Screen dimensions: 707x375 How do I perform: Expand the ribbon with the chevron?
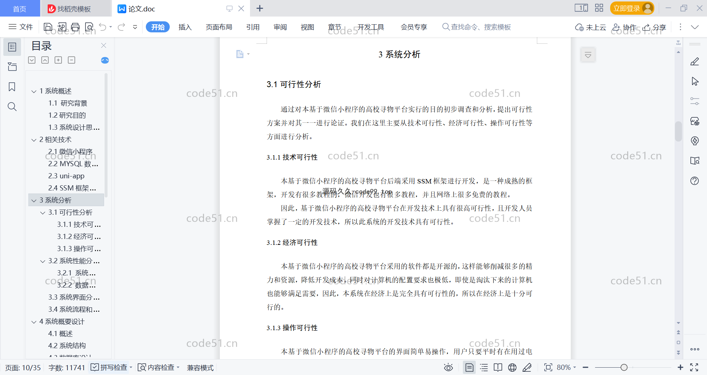694,27
